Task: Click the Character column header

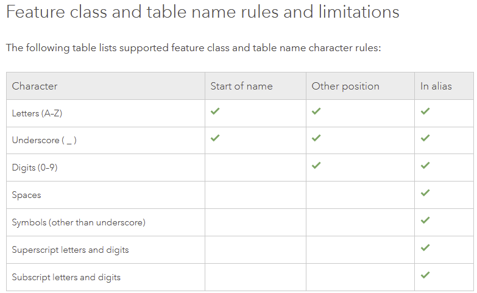Action: pos(35,86)
